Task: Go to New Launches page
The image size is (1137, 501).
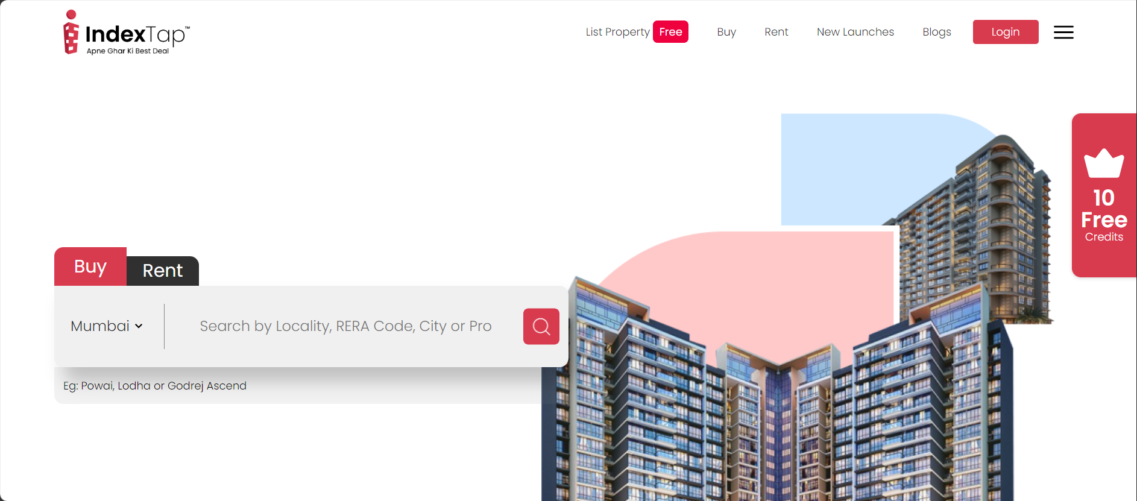Action: coord(855,32)
